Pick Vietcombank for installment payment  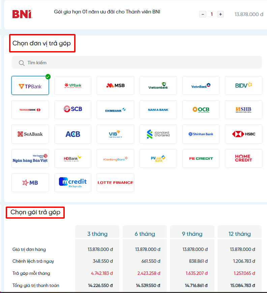coord(158,85)
